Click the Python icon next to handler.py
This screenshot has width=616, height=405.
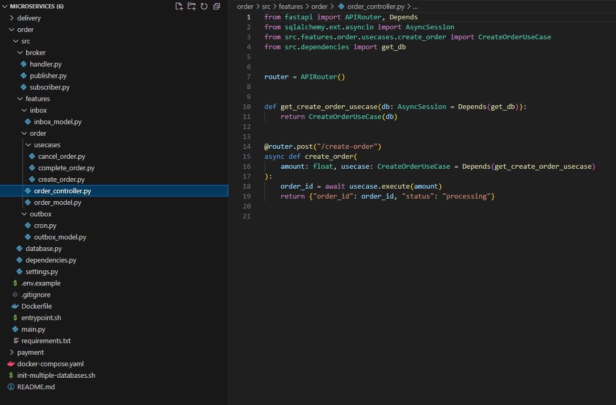[x=24, y=64]
